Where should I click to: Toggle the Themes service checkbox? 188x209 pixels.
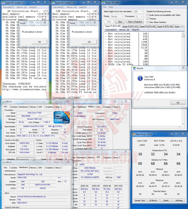pyautogui.click(x=148, y=19)
